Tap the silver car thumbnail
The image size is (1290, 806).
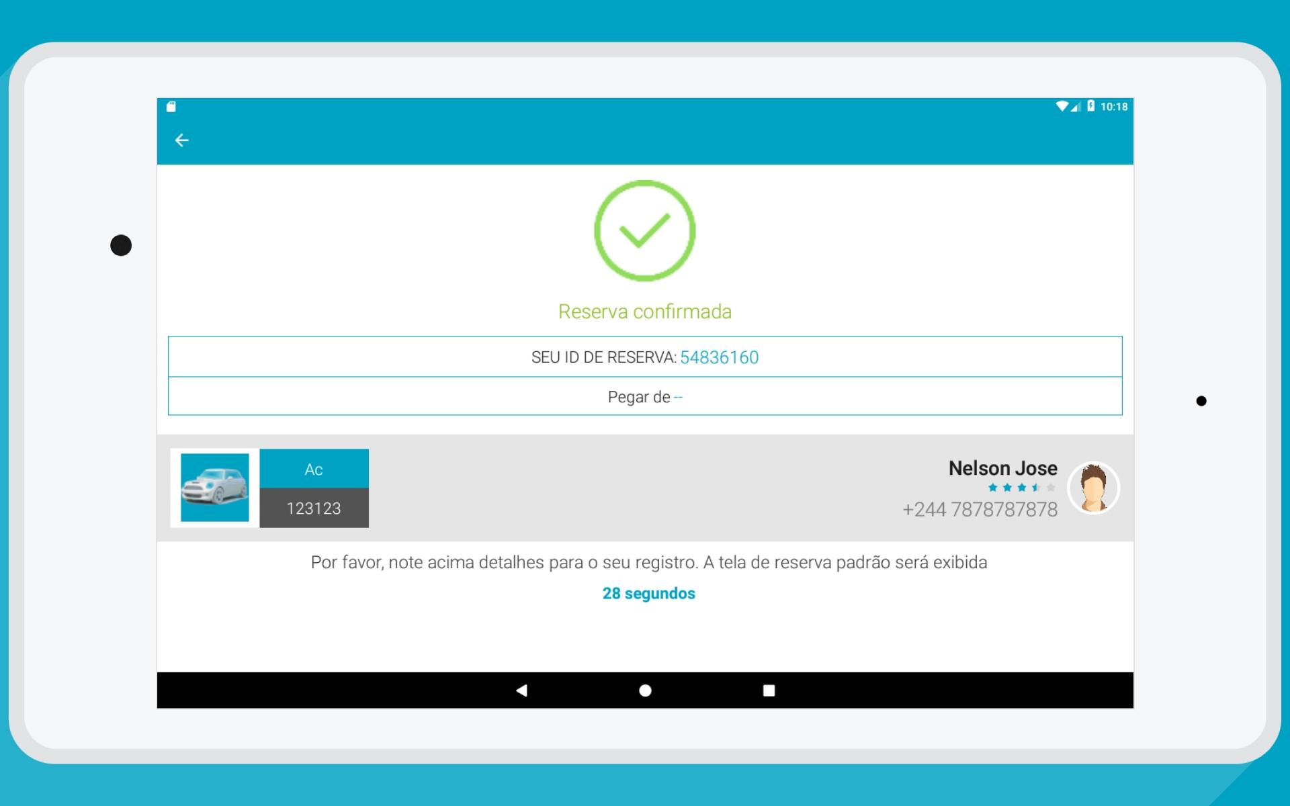214,488
